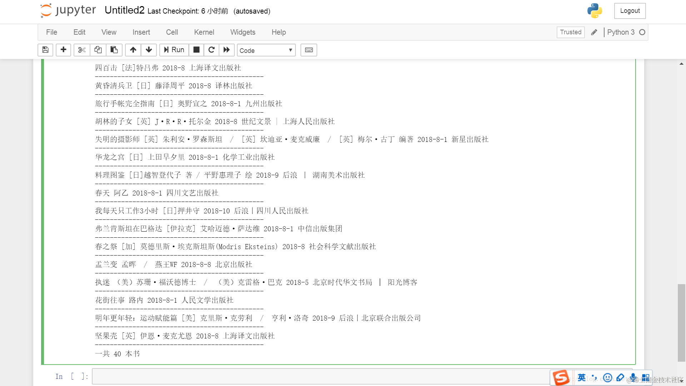Click the save and checkpoint icon
Viewport: 686px width, 386px height.
[45, 50]
